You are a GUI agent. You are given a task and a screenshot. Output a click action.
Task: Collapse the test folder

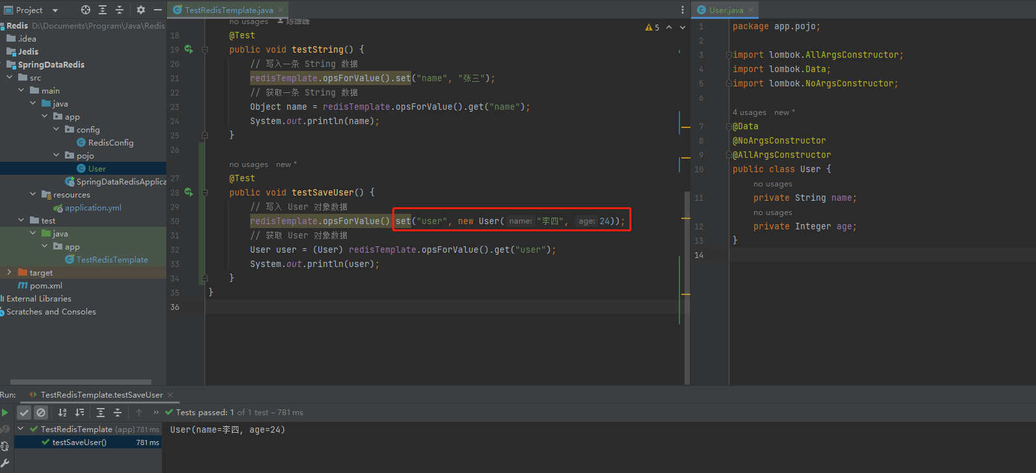(21, 220)
